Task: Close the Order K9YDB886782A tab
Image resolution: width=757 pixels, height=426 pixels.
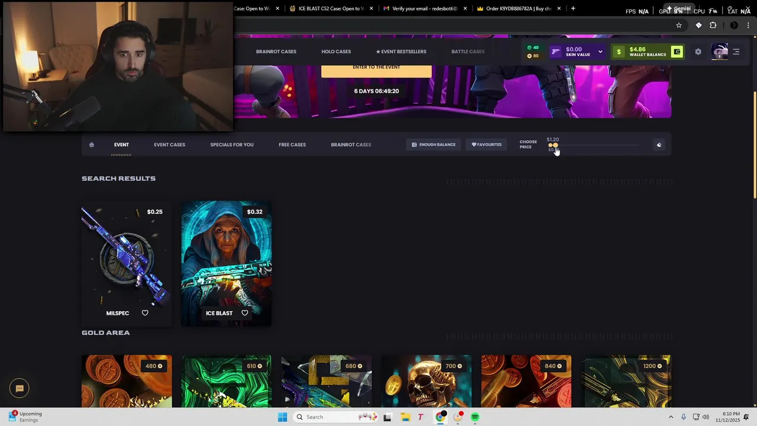Action: [559, 8]
